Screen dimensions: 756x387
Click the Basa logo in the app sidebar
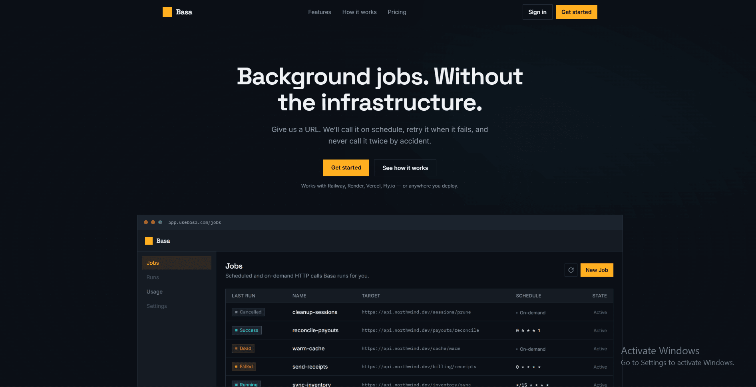[x=157, y=241]
